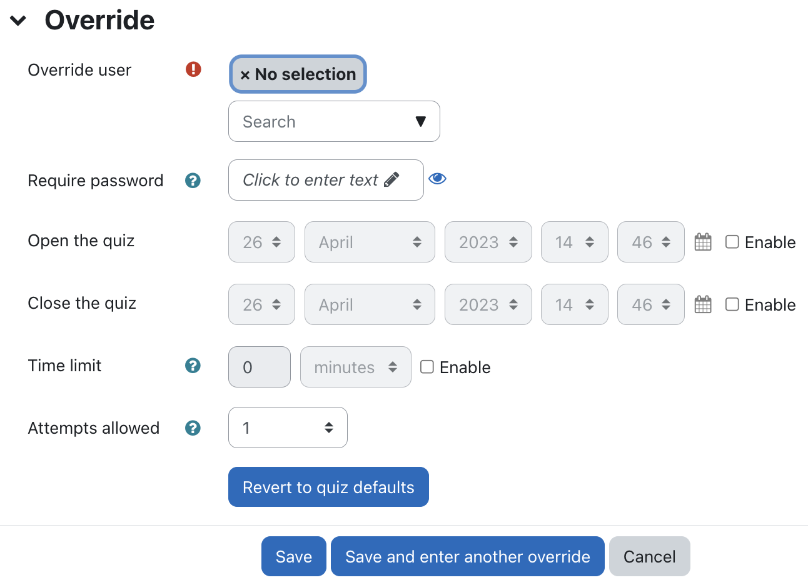
Task: Click Revert to quiz defaults button
Action: pos(328,487)
